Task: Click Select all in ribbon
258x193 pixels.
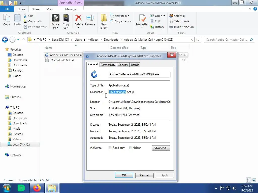Action: [x=177, y=16]
